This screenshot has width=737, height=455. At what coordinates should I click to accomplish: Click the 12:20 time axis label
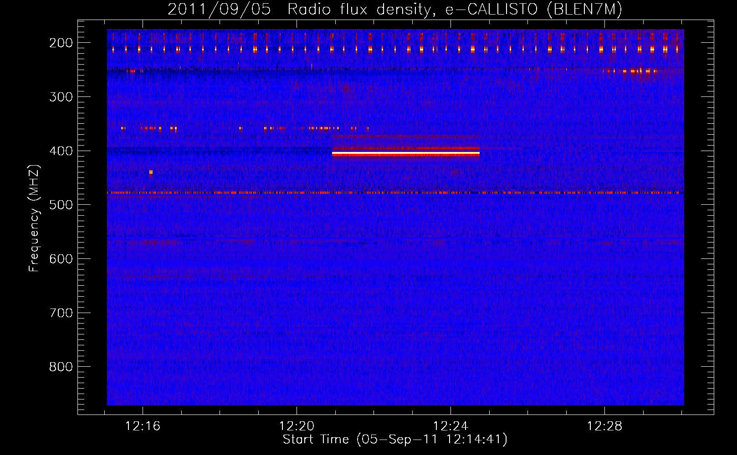297,426
